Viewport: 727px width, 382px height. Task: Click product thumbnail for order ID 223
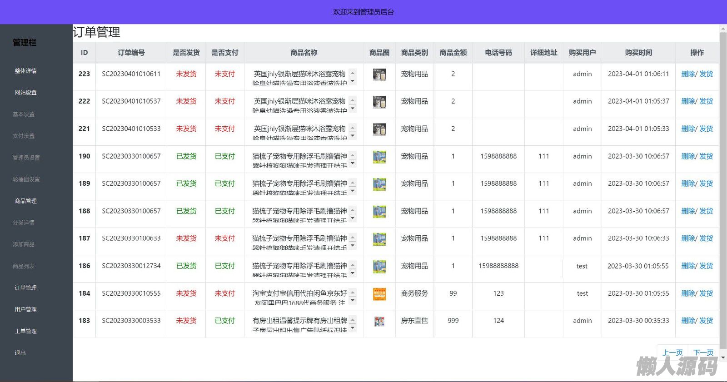coord(379,74)
